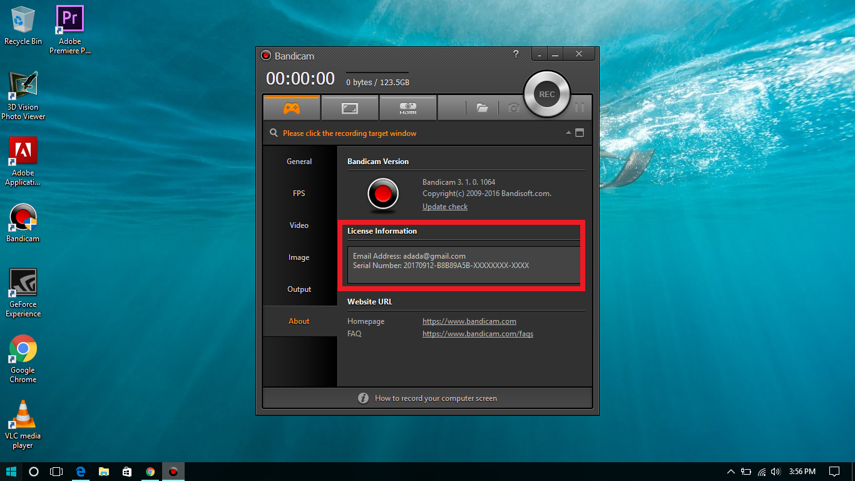Image resolution: width=855 pixels, height=481 pixels.
Task: Click the 00:00:00 recording timer
Action: [300, 78]
